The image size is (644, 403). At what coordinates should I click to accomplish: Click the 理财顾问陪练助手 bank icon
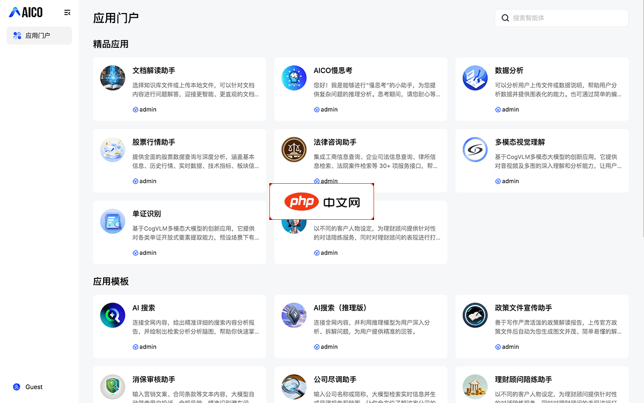[475, 386]
